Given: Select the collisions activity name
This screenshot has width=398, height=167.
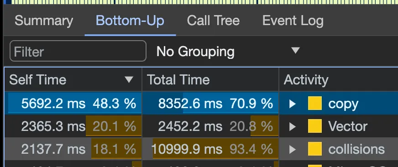Looking at the screenshot, I should coord(356,149).
